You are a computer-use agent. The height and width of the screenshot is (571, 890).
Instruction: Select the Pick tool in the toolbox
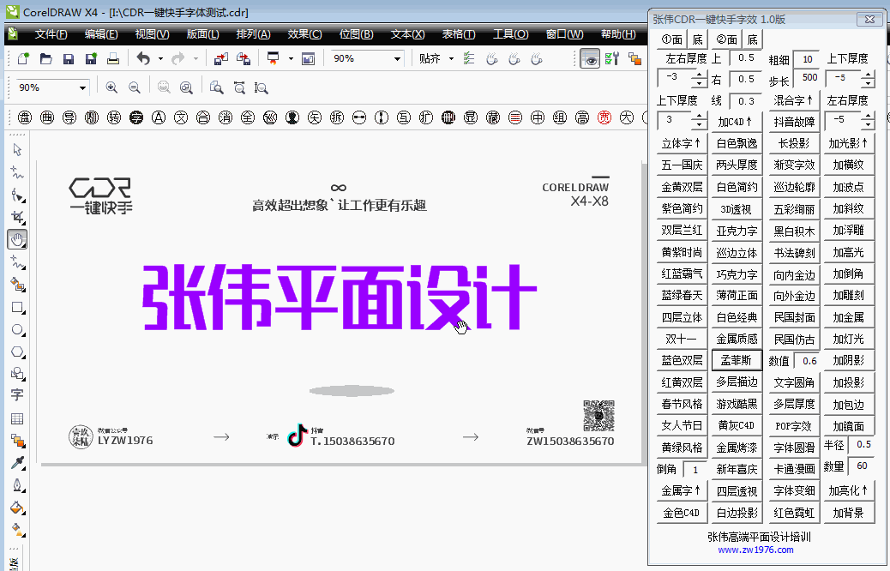[x=18, y=149]
